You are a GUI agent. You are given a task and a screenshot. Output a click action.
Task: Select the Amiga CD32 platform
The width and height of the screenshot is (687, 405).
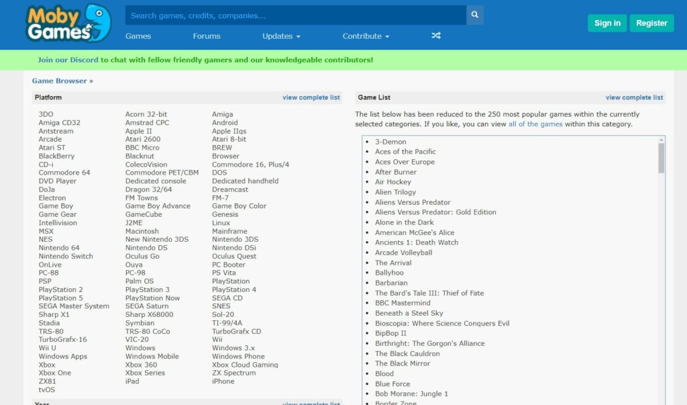[x=59, y=122]
